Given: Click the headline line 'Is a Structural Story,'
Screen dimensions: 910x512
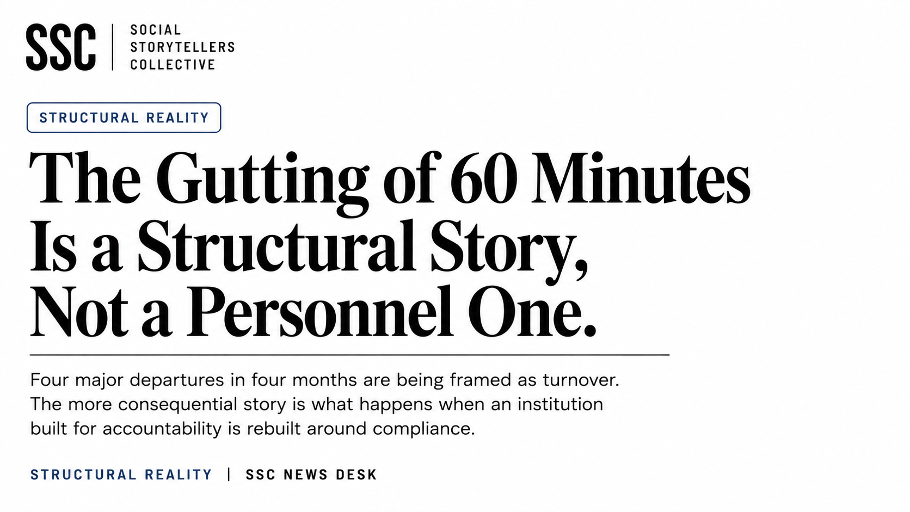Looking at the screenshot, I should (309, 248).
